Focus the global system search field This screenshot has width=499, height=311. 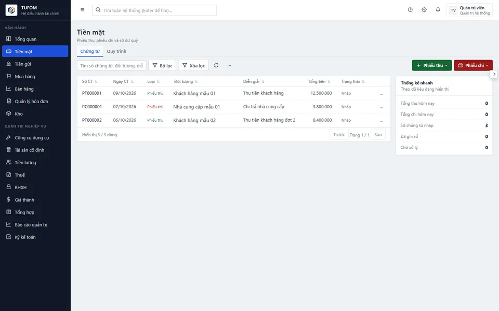click(154, 10)
